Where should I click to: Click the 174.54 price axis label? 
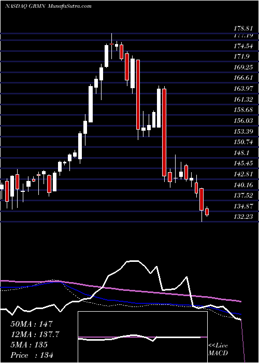click(242, 46)
